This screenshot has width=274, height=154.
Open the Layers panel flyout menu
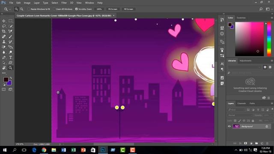tap(272, 104)
